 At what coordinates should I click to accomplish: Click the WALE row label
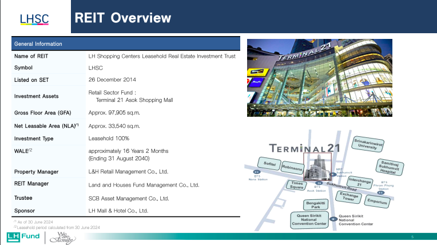point(23,151)
